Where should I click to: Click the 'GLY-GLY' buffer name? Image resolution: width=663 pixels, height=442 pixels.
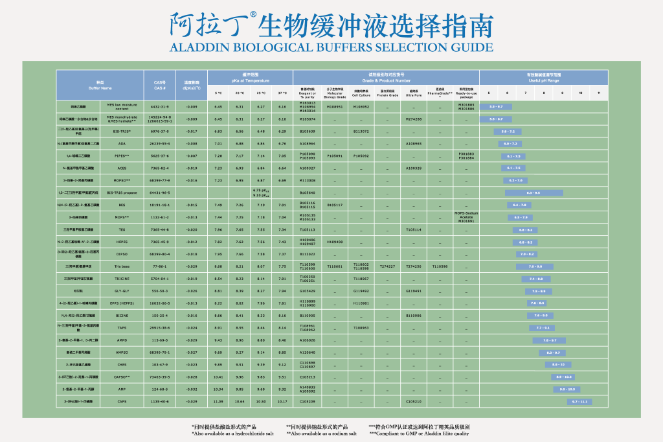(122, 291)
